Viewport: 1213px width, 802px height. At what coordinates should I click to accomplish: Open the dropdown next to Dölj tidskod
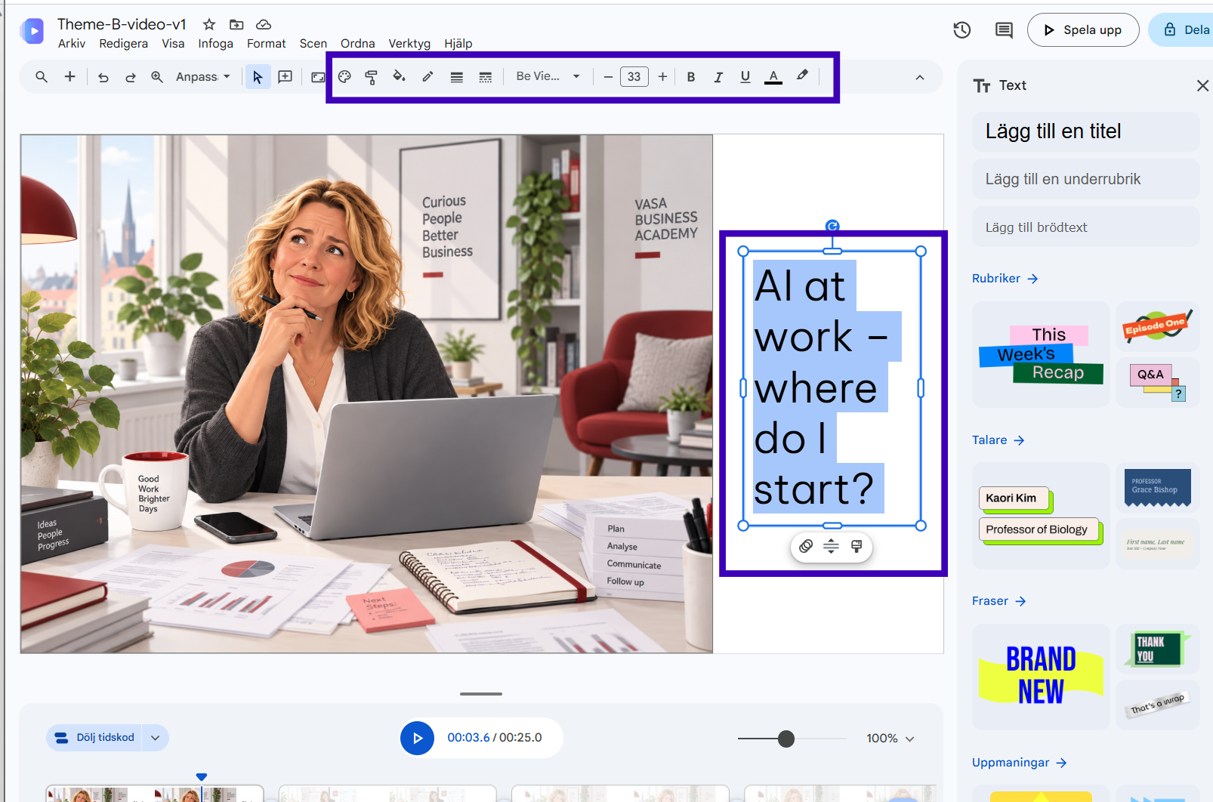pyautogui.click(x=156, y=738)
